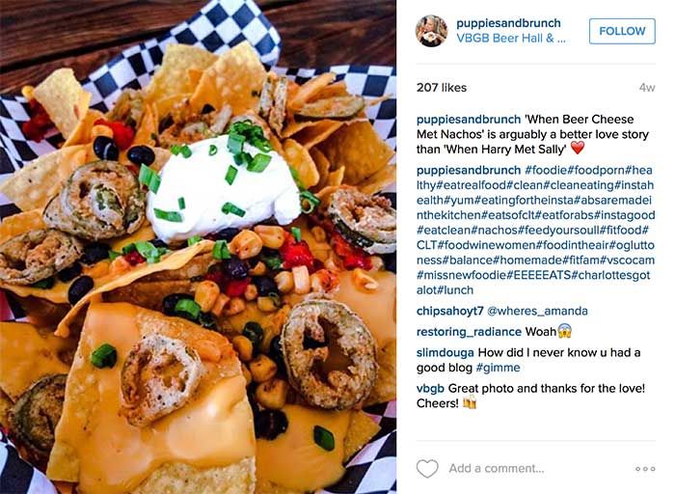Open the #gimme hashtag
675x494 pixels.
[499, 368]
